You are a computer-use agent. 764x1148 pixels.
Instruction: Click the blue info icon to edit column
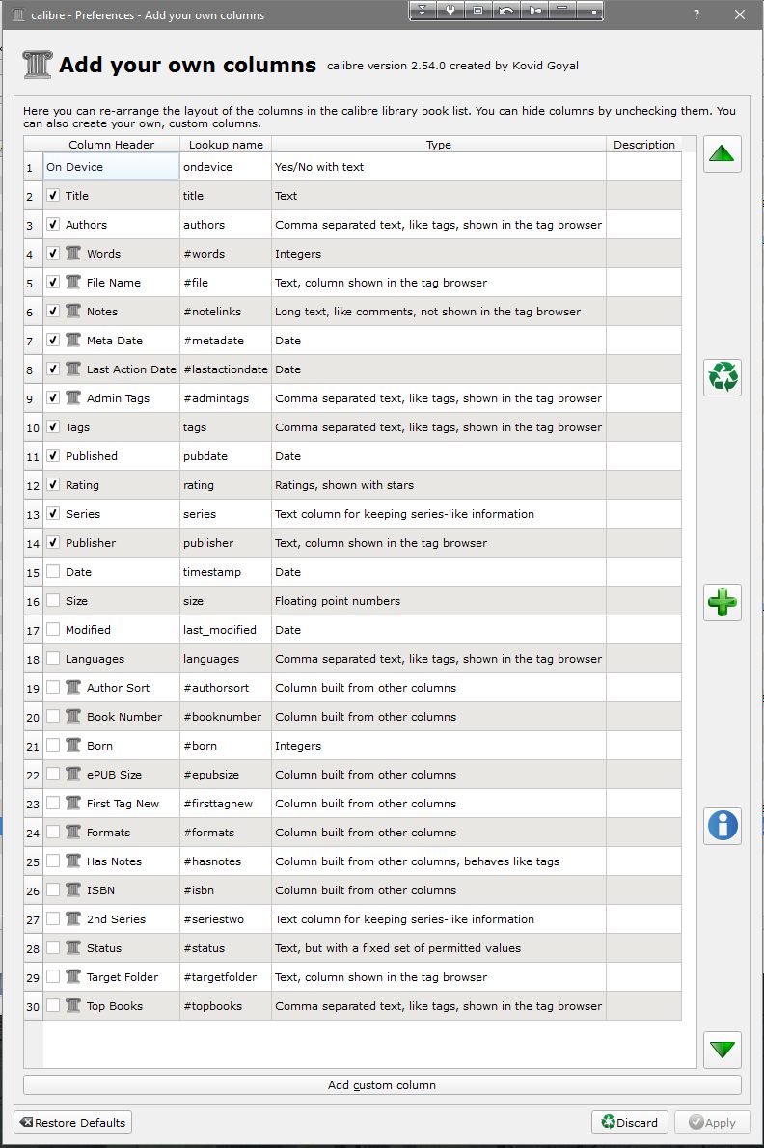tap(722, 826)
